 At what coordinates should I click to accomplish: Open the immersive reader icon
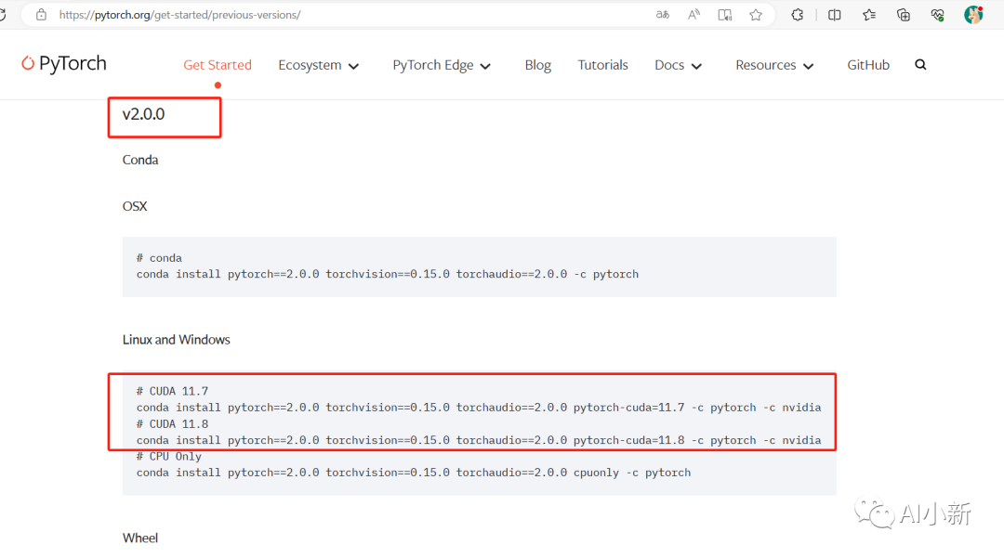pyautogui.click(x=725, y=15)
